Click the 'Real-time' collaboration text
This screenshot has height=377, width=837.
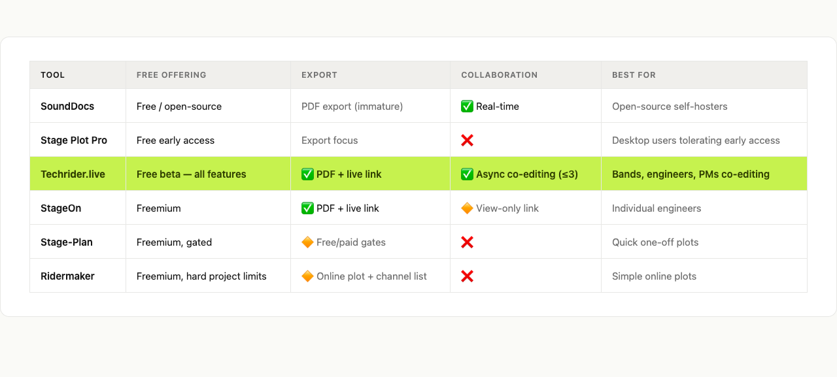(x=498, y=107)
